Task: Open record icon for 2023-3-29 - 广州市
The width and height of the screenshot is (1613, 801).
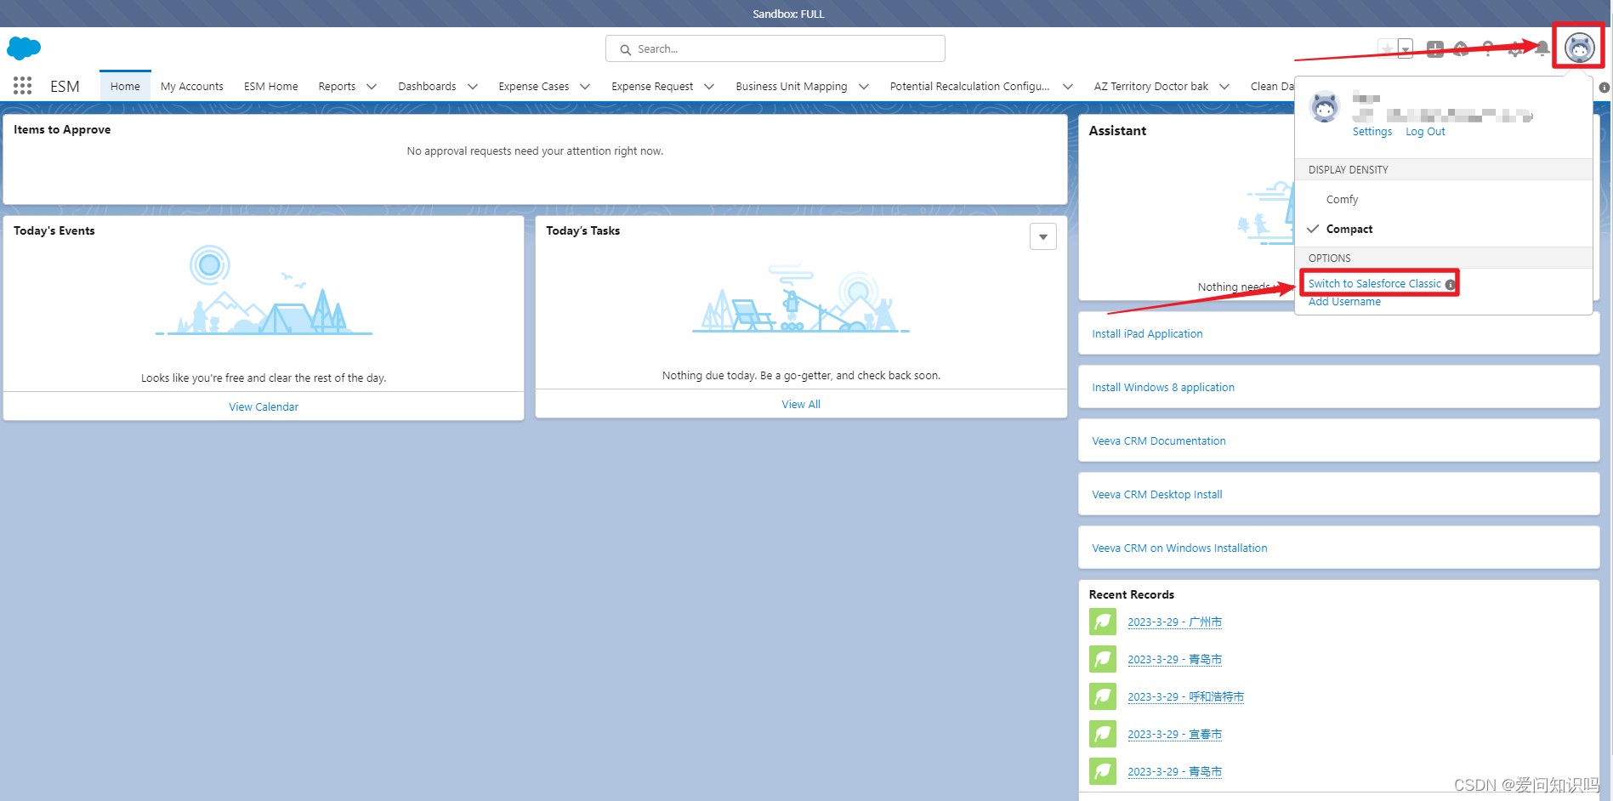Action: pos(1103,622)
